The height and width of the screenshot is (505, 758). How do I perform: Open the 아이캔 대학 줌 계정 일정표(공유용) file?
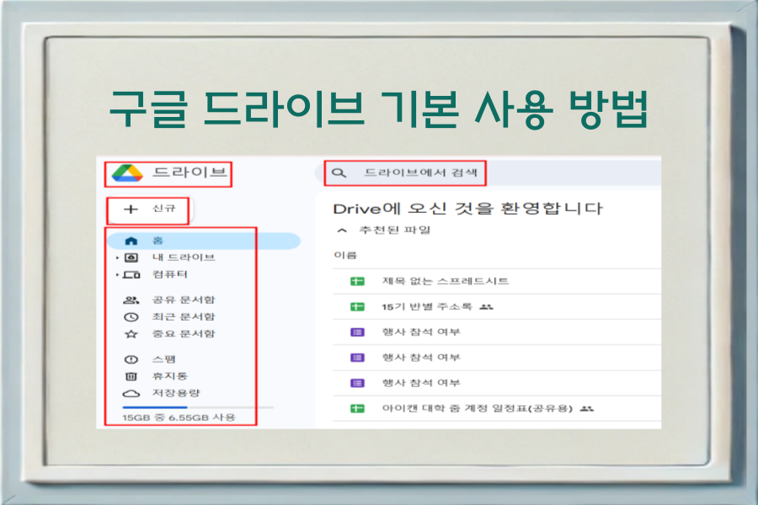tap(478, 408)
